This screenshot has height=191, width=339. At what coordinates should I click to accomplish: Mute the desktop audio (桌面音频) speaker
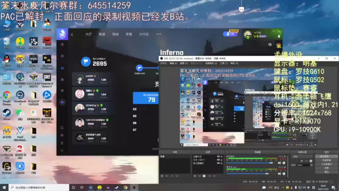pyautogui.click(x=279, y=163)
